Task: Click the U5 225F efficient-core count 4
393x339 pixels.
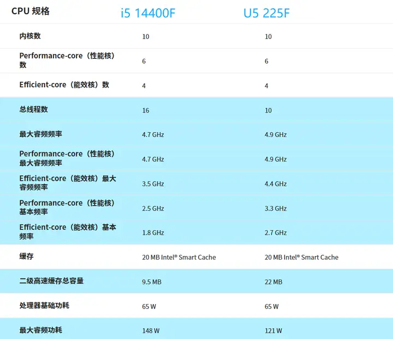Action: tap(266, 86)
